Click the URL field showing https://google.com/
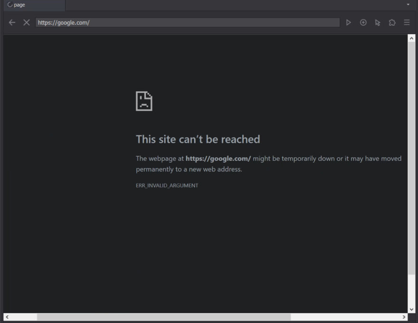Viewport: 418px width, 323px height. click(x=188, y=23)
